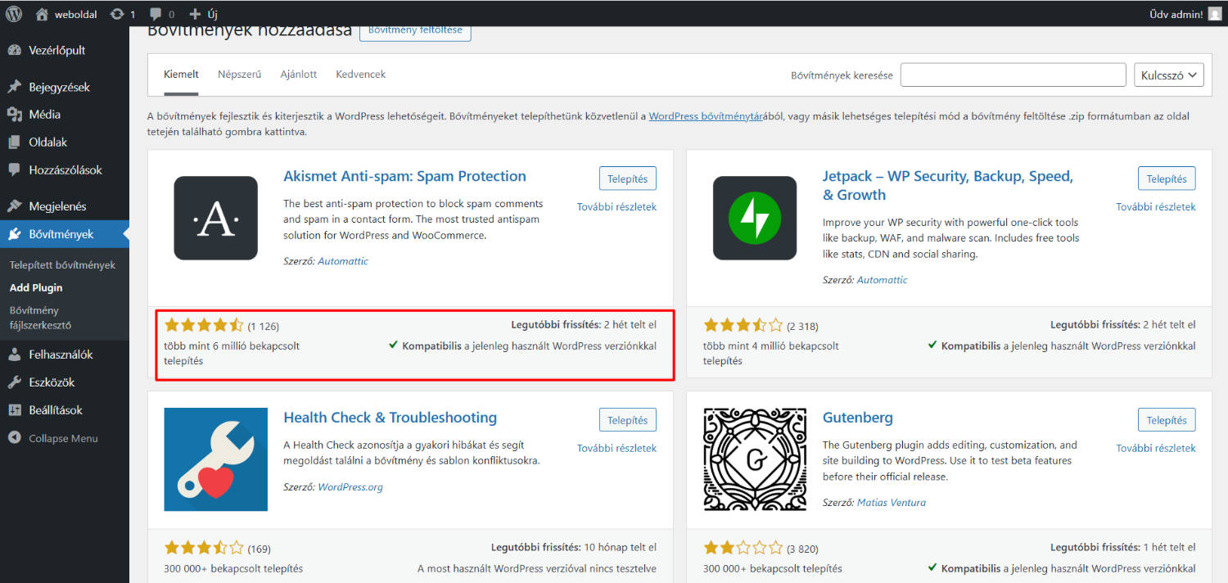Click the Health Check plugin logo

pyautogui.click(x=216, y=459)
